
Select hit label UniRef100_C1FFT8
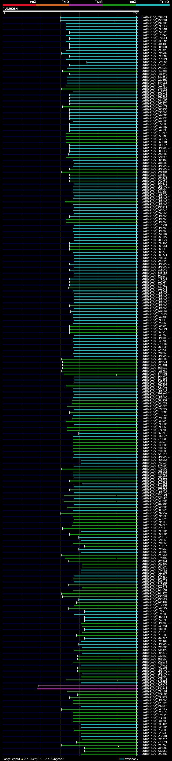tap(154, 92)
